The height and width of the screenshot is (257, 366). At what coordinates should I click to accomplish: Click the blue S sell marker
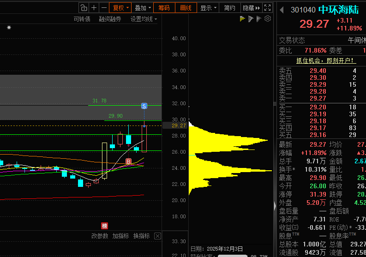click(144, 106)
